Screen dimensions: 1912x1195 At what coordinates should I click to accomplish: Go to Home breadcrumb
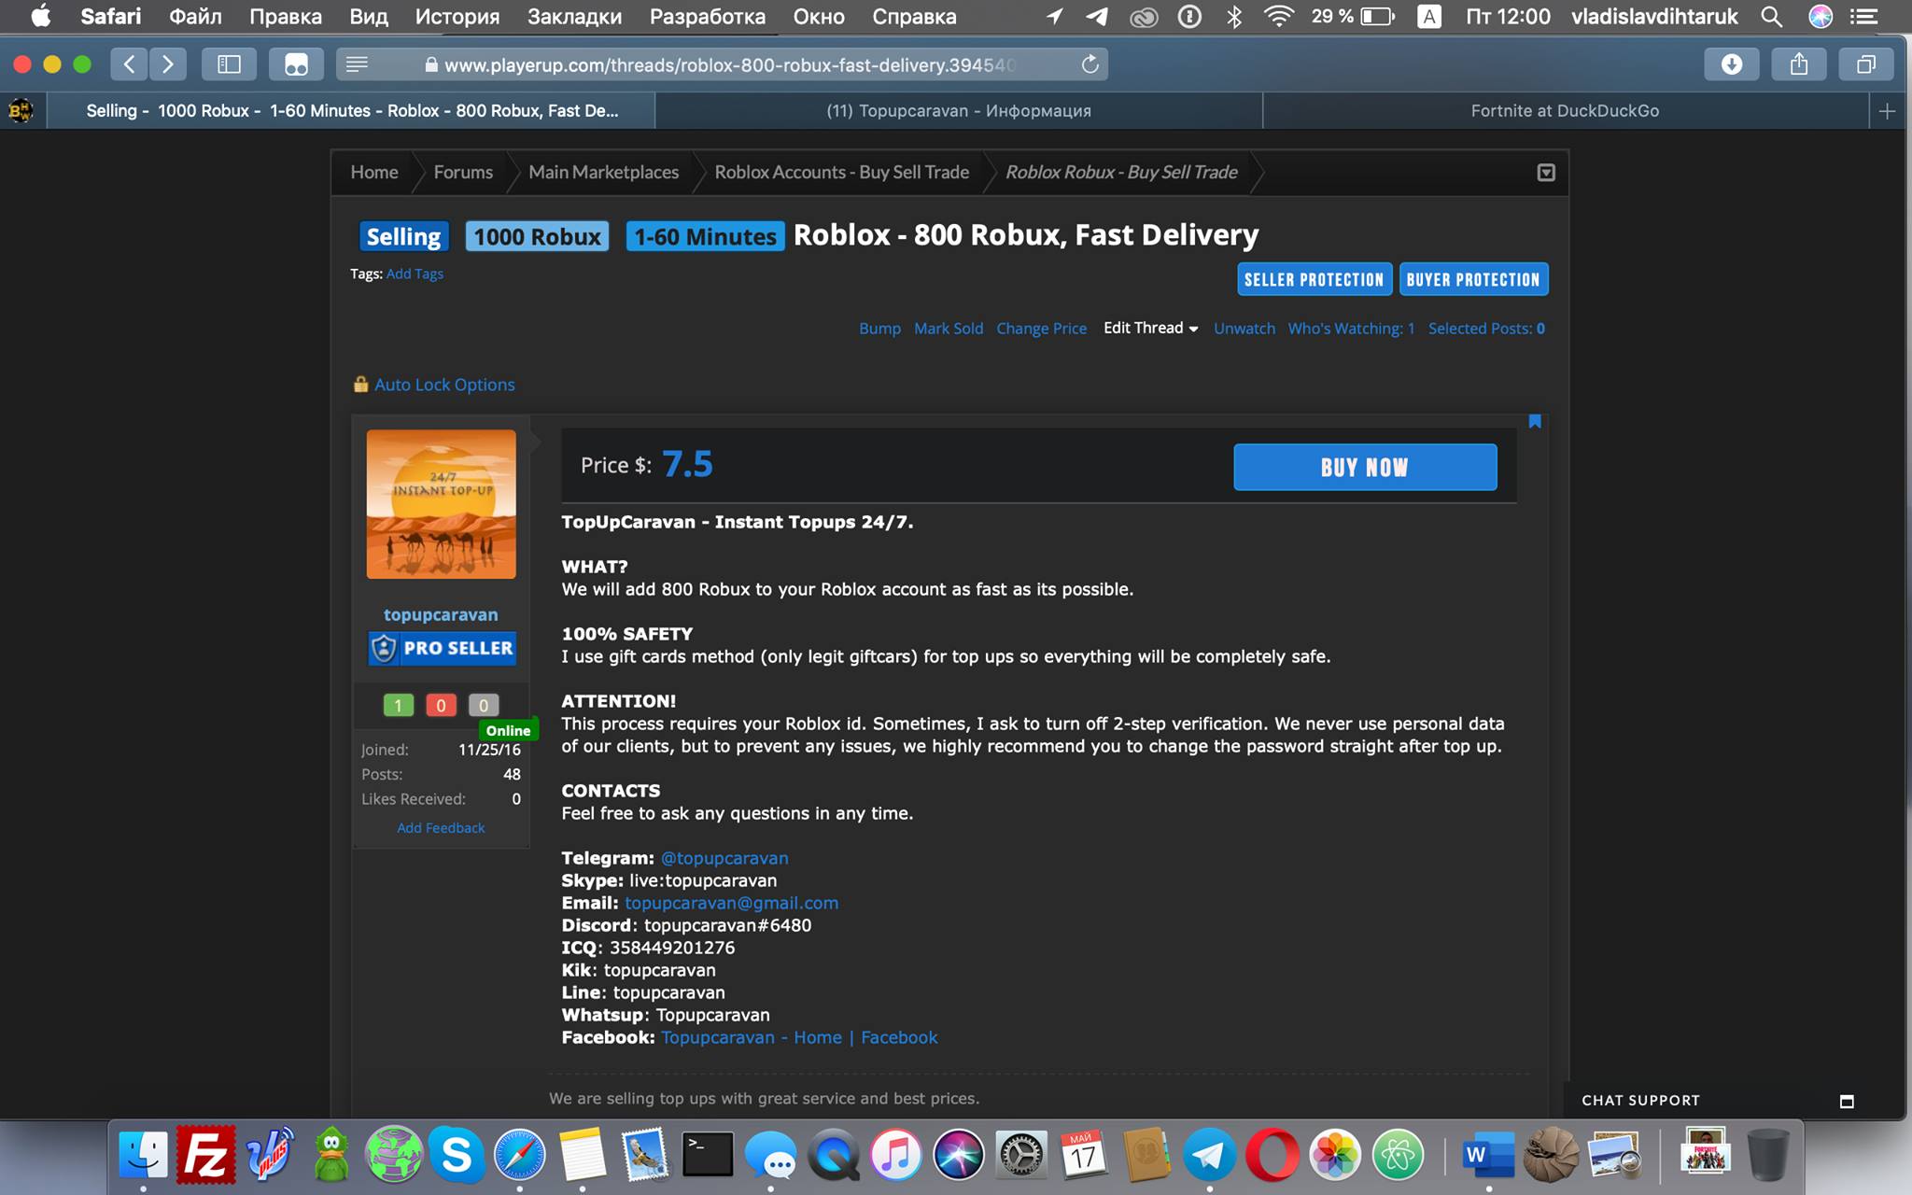coord(374,173)
